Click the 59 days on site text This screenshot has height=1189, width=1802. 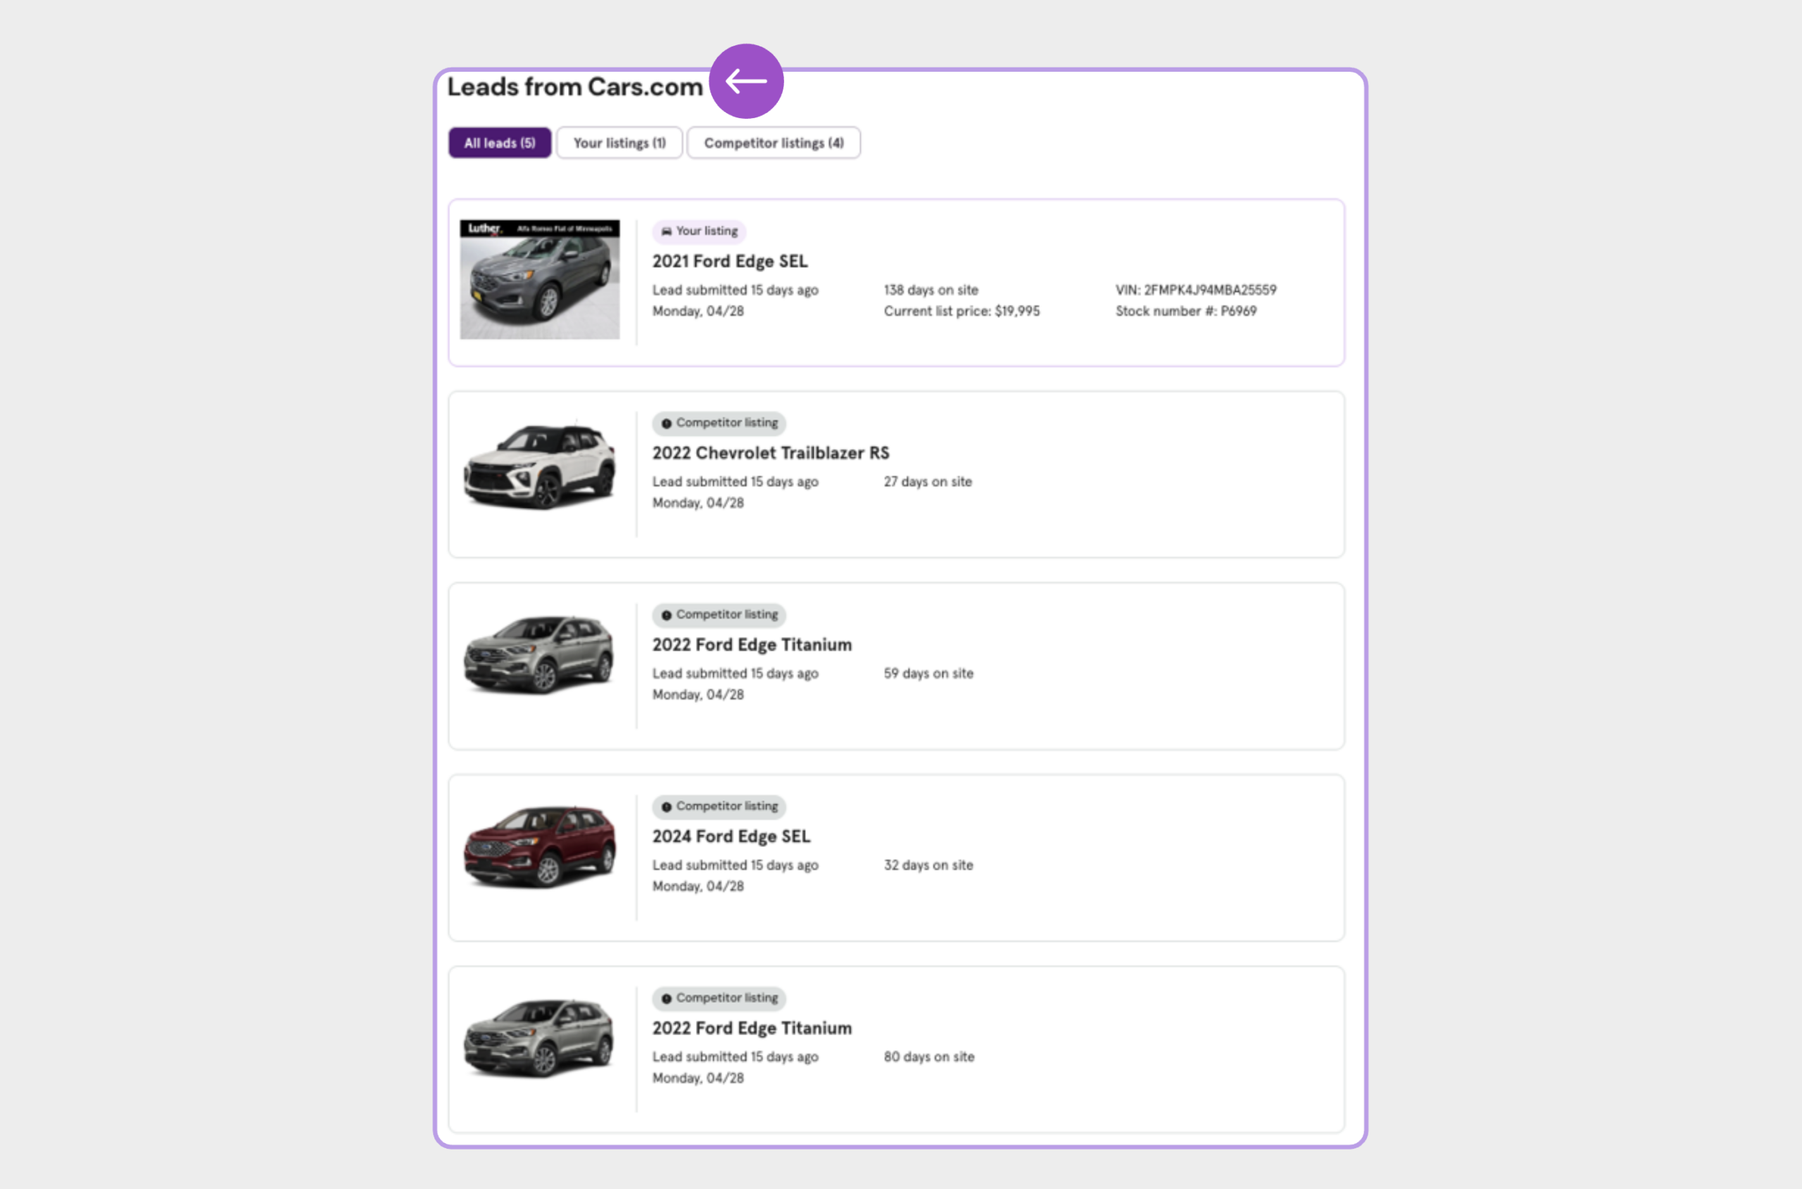click(x=928, y=673)
